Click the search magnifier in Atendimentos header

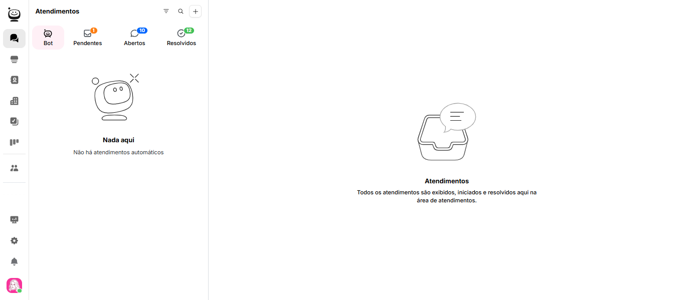point(181,12)
